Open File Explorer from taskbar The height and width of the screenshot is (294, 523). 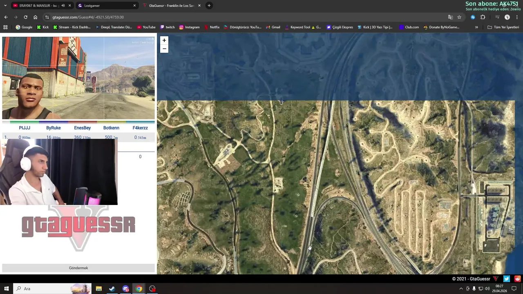98,289
